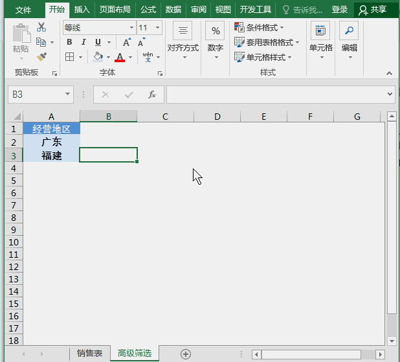Click the Copy icon in clipboard group
This screenshot has width=400, height=362.
click(41, 42)
